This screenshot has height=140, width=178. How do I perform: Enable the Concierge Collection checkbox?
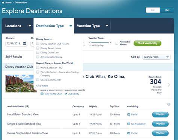tap(38, 80)
